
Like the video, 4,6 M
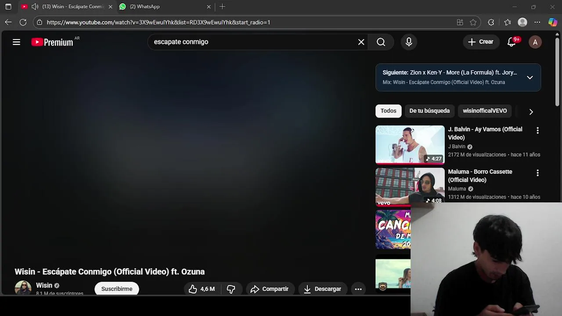click(202, 289)
